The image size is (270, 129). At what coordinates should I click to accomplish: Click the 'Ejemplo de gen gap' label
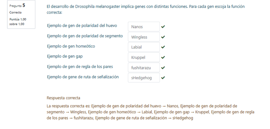(65, 57)
